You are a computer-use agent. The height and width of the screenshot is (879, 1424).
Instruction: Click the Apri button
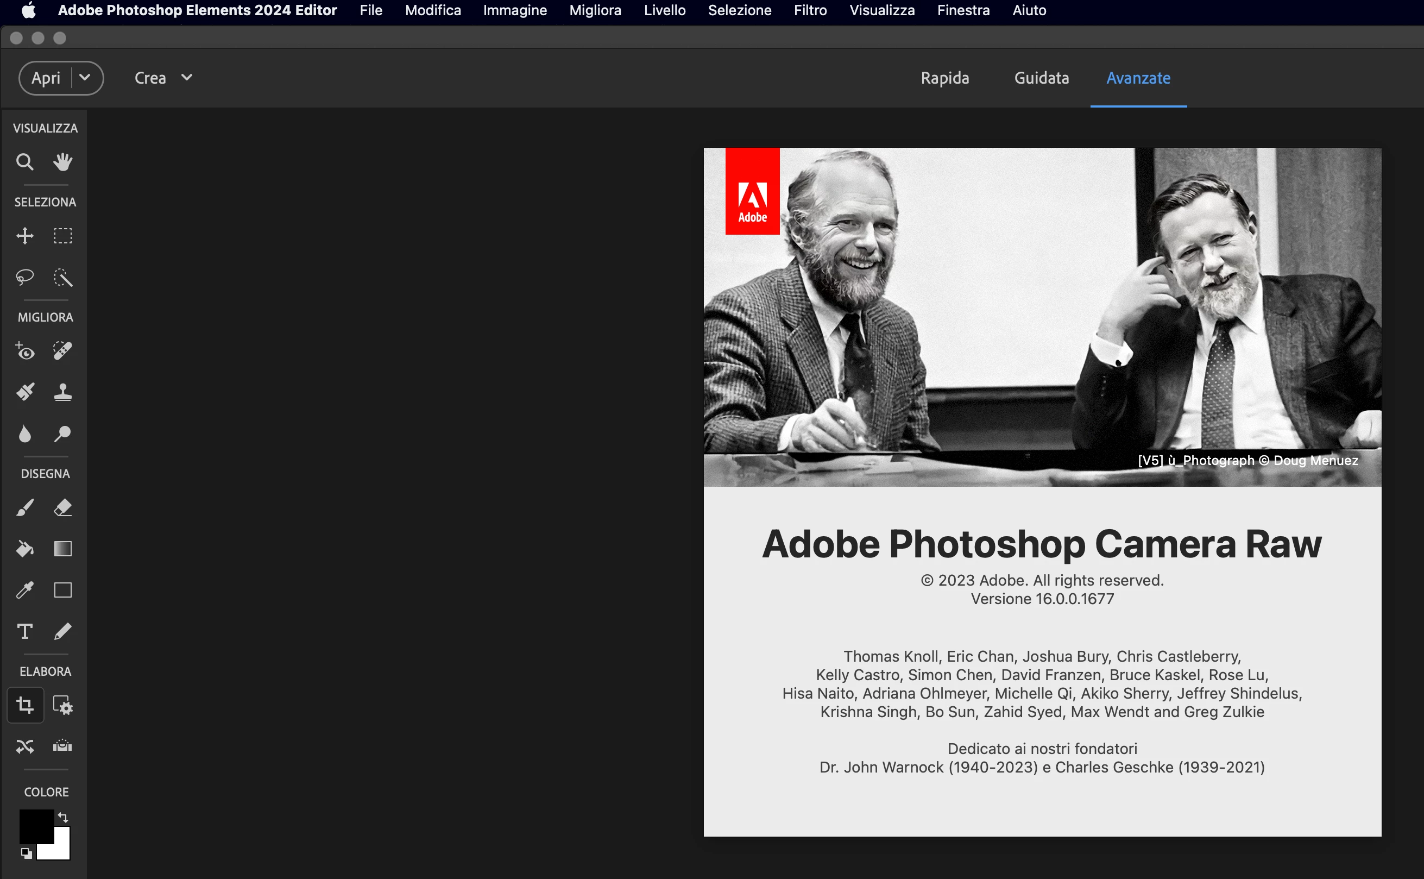coord(46,78)
